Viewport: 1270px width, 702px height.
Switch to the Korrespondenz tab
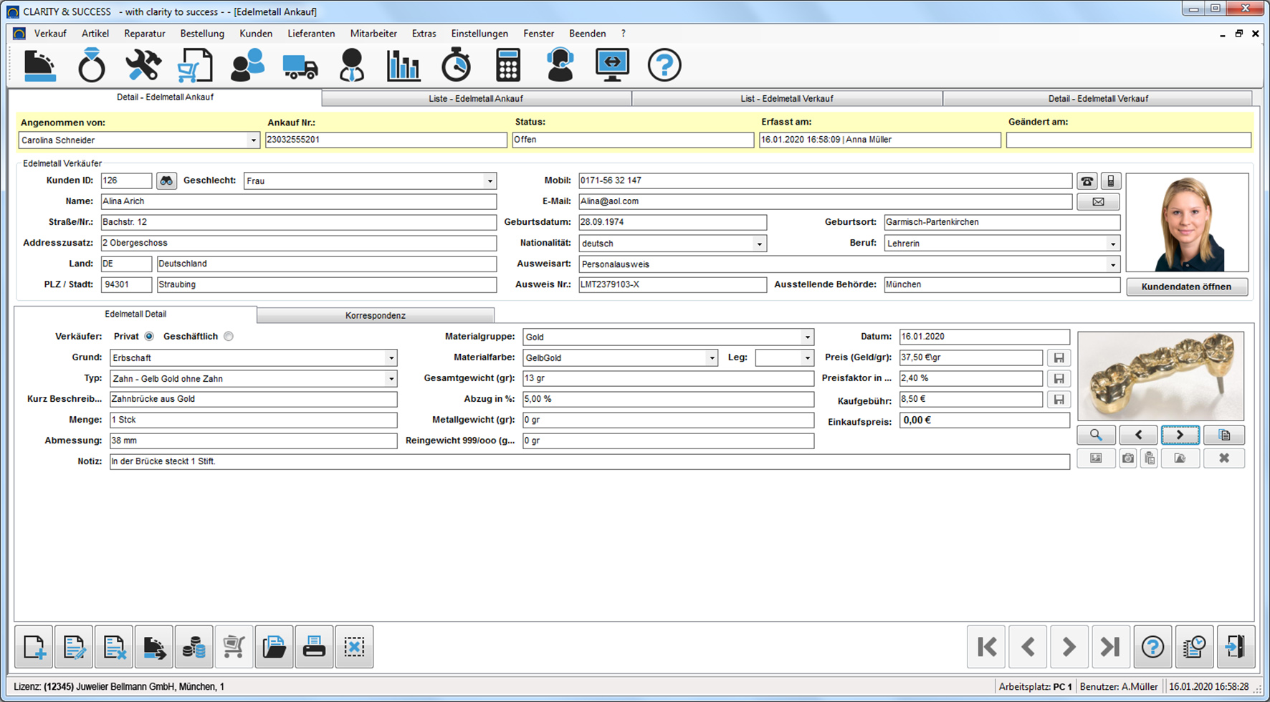coord(375,315)
